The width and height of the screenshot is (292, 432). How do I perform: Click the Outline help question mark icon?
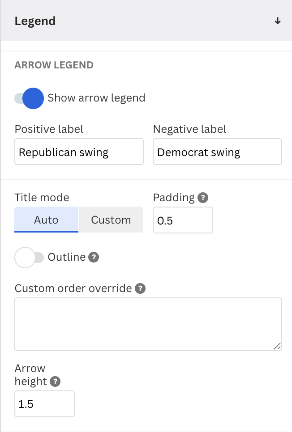[x=94, y=257]
